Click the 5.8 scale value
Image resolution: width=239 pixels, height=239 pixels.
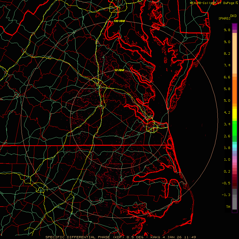[x=227, y=89]
